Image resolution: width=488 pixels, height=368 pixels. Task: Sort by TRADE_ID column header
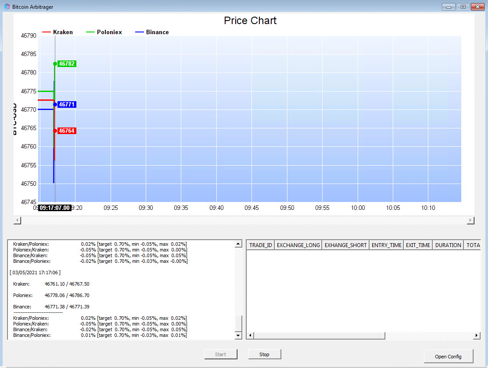tap(261, 245)
